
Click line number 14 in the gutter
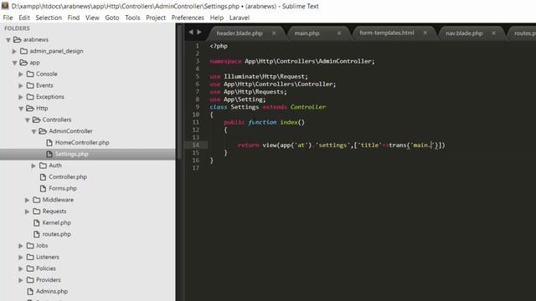click(x=195, y=145)
